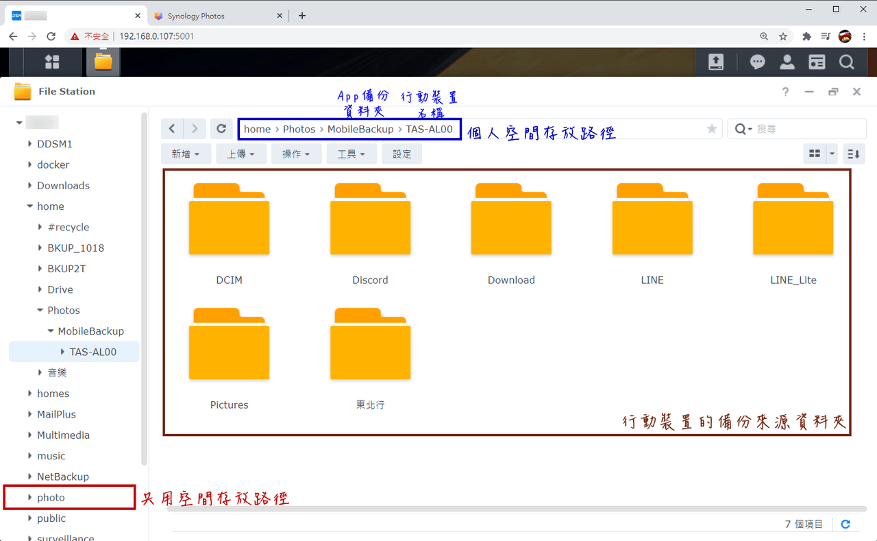The width and height of the screenshot is (877, 541).
Task: Open the Chrome three-dot menu
Action: [x=863, y=36]
